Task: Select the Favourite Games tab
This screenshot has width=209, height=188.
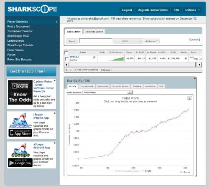Action: pyautogui.click(x=120, y=86)
